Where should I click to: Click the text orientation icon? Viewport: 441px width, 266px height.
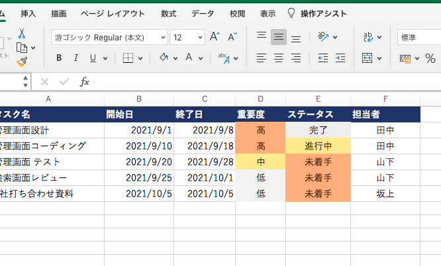[x=323, y=36]
